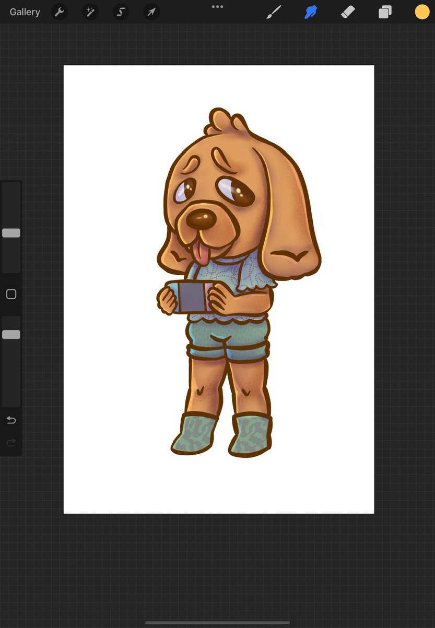Open the active color picker circle
Viewport: 435px width, 628px height.
click(422, 12)
